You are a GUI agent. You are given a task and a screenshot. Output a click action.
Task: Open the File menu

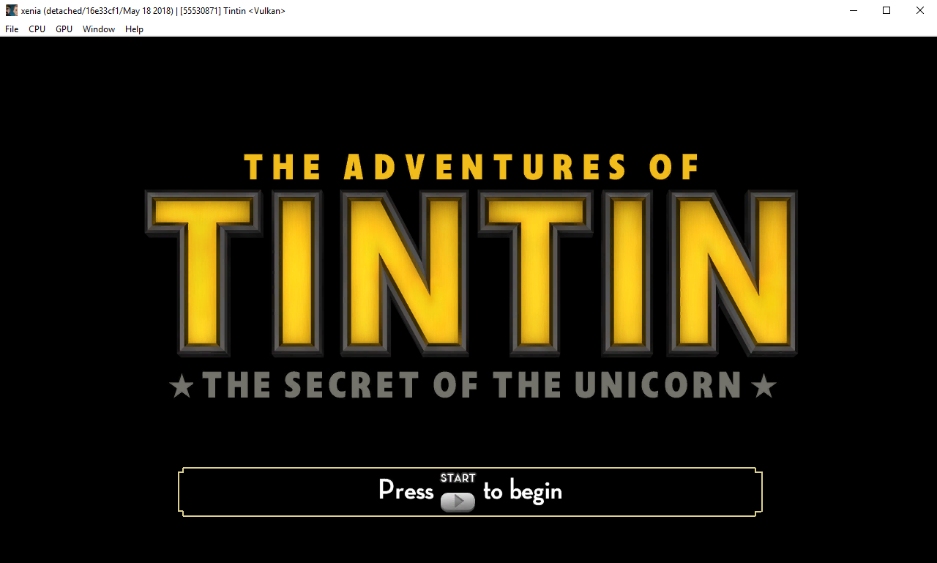tap(11, 29)
